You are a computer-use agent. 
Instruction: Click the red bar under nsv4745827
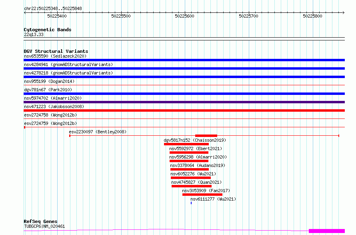click(x=192, y=186)
